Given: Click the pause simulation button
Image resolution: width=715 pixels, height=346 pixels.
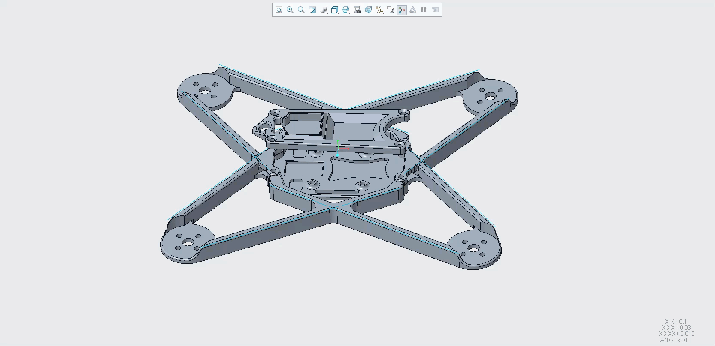Looking at the screenshot, I should pos(424,10).
